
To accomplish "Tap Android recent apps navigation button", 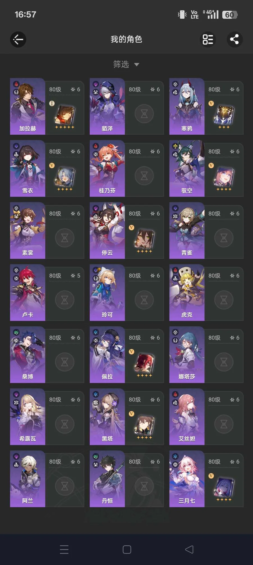I will (64, 550).
